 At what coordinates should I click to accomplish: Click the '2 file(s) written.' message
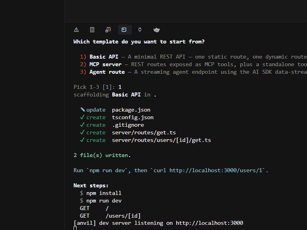point(102,155)
